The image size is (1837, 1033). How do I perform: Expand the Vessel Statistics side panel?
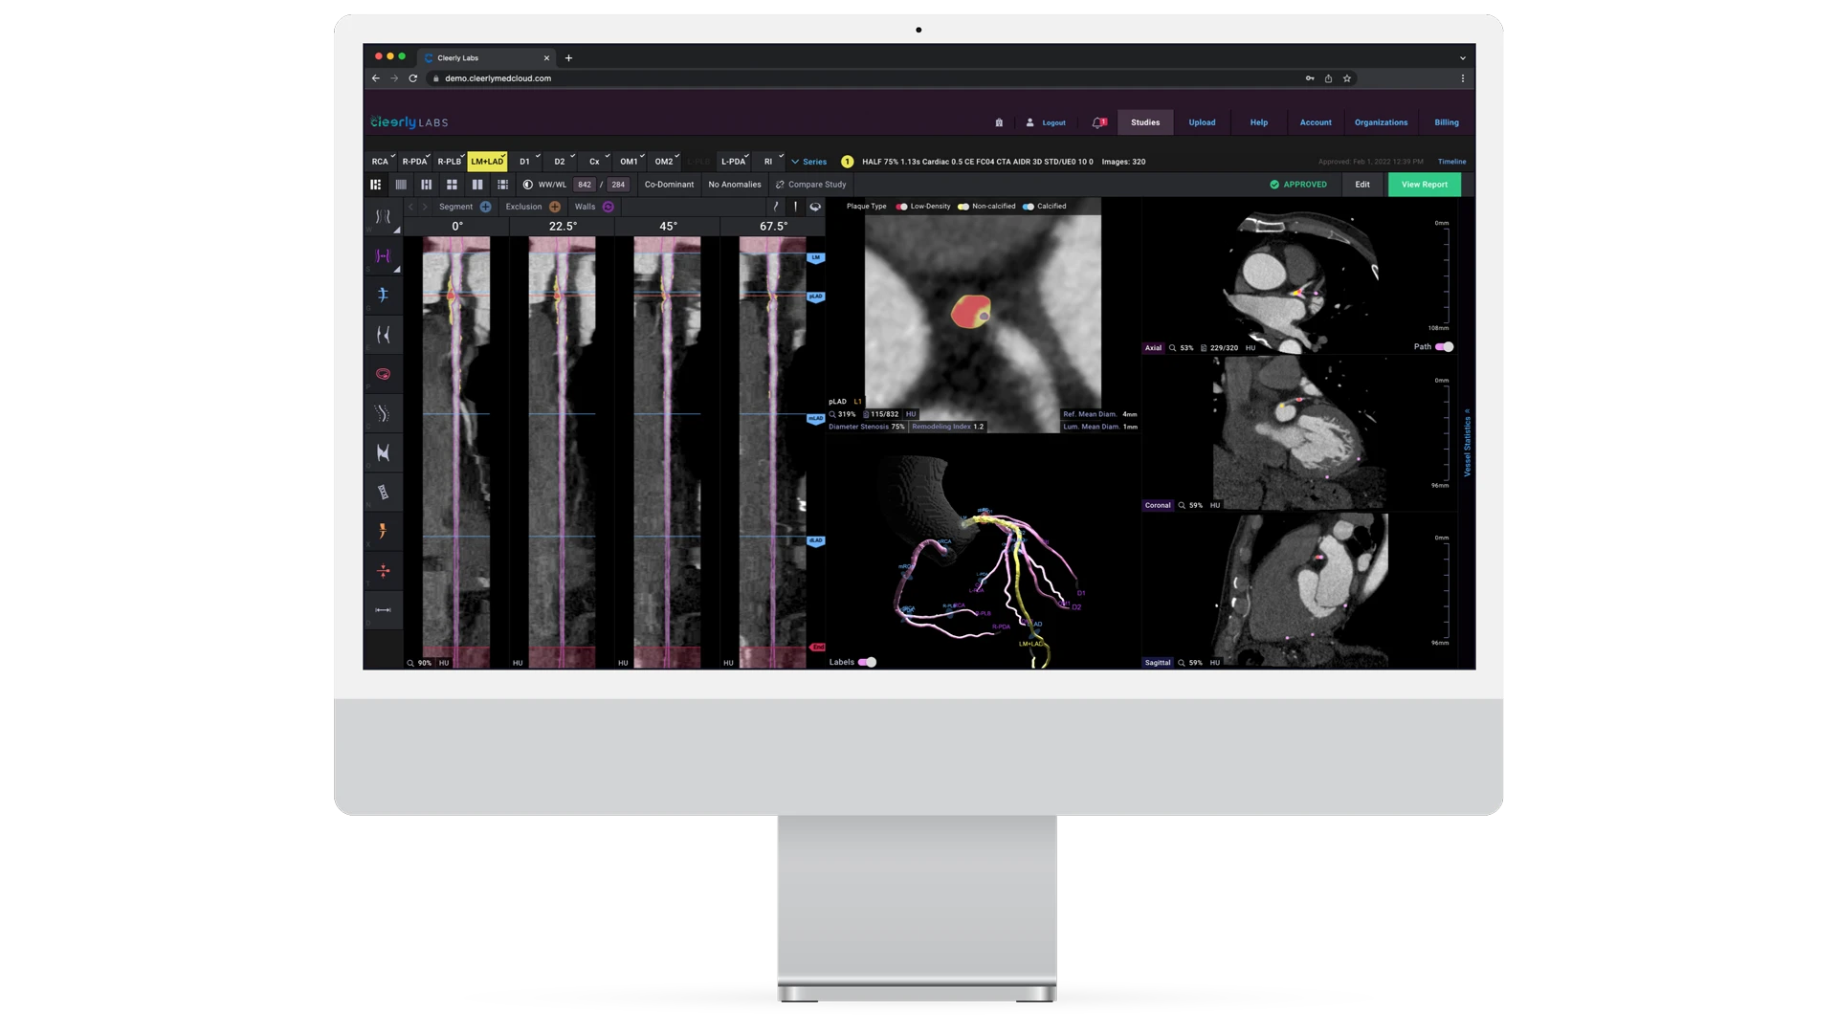(1467, 443)
